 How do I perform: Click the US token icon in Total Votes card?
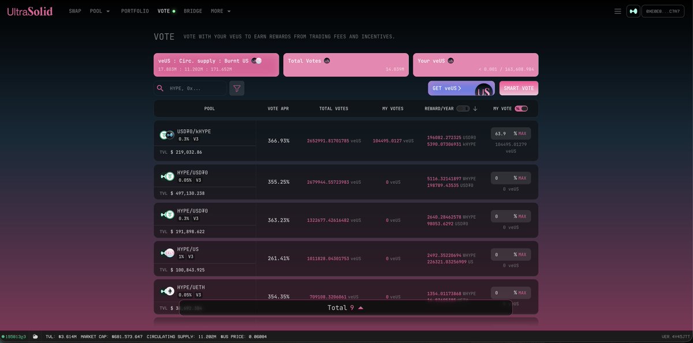[x=326, y=60]
